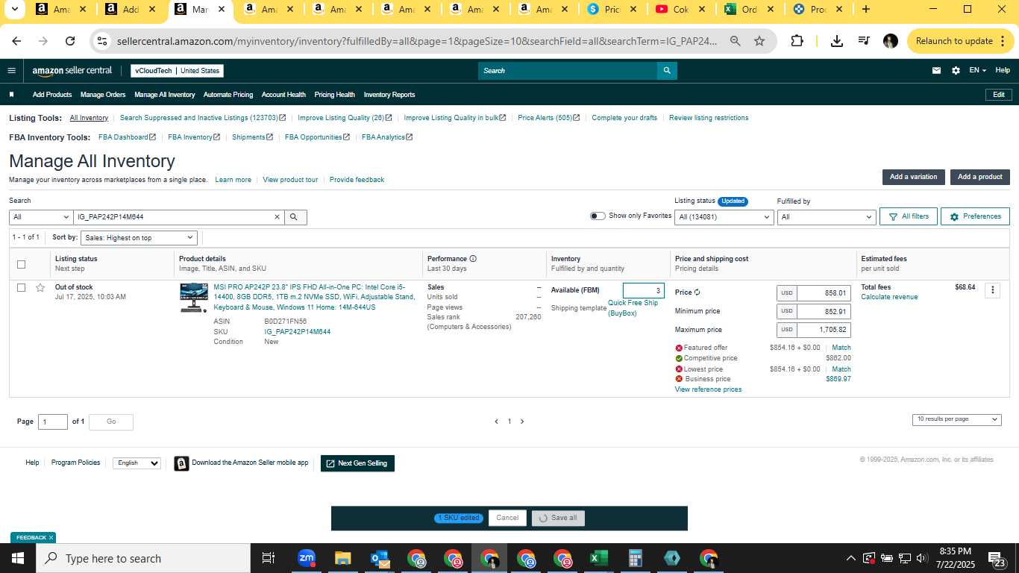Viewport: 1019px width, 573px height.
Task: Click the Add a product button
Action: [x=980, y=177]
